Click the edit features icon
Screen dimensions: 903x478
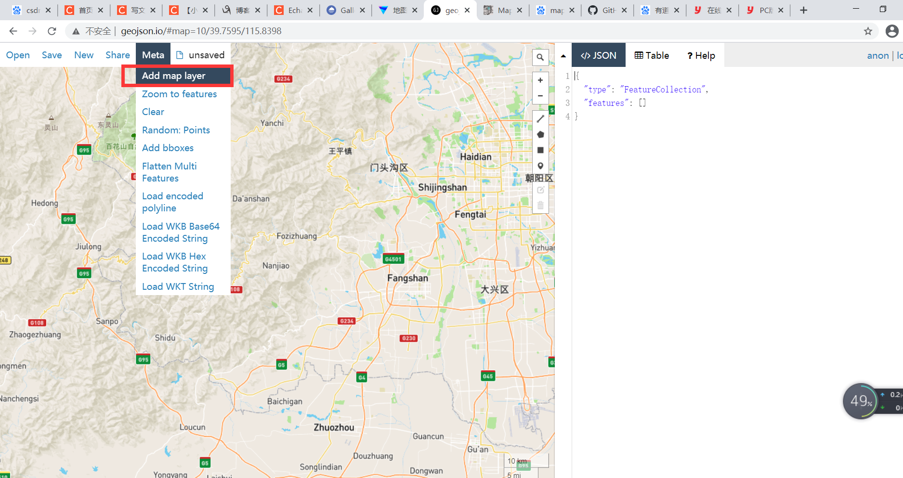click(540, 190)
